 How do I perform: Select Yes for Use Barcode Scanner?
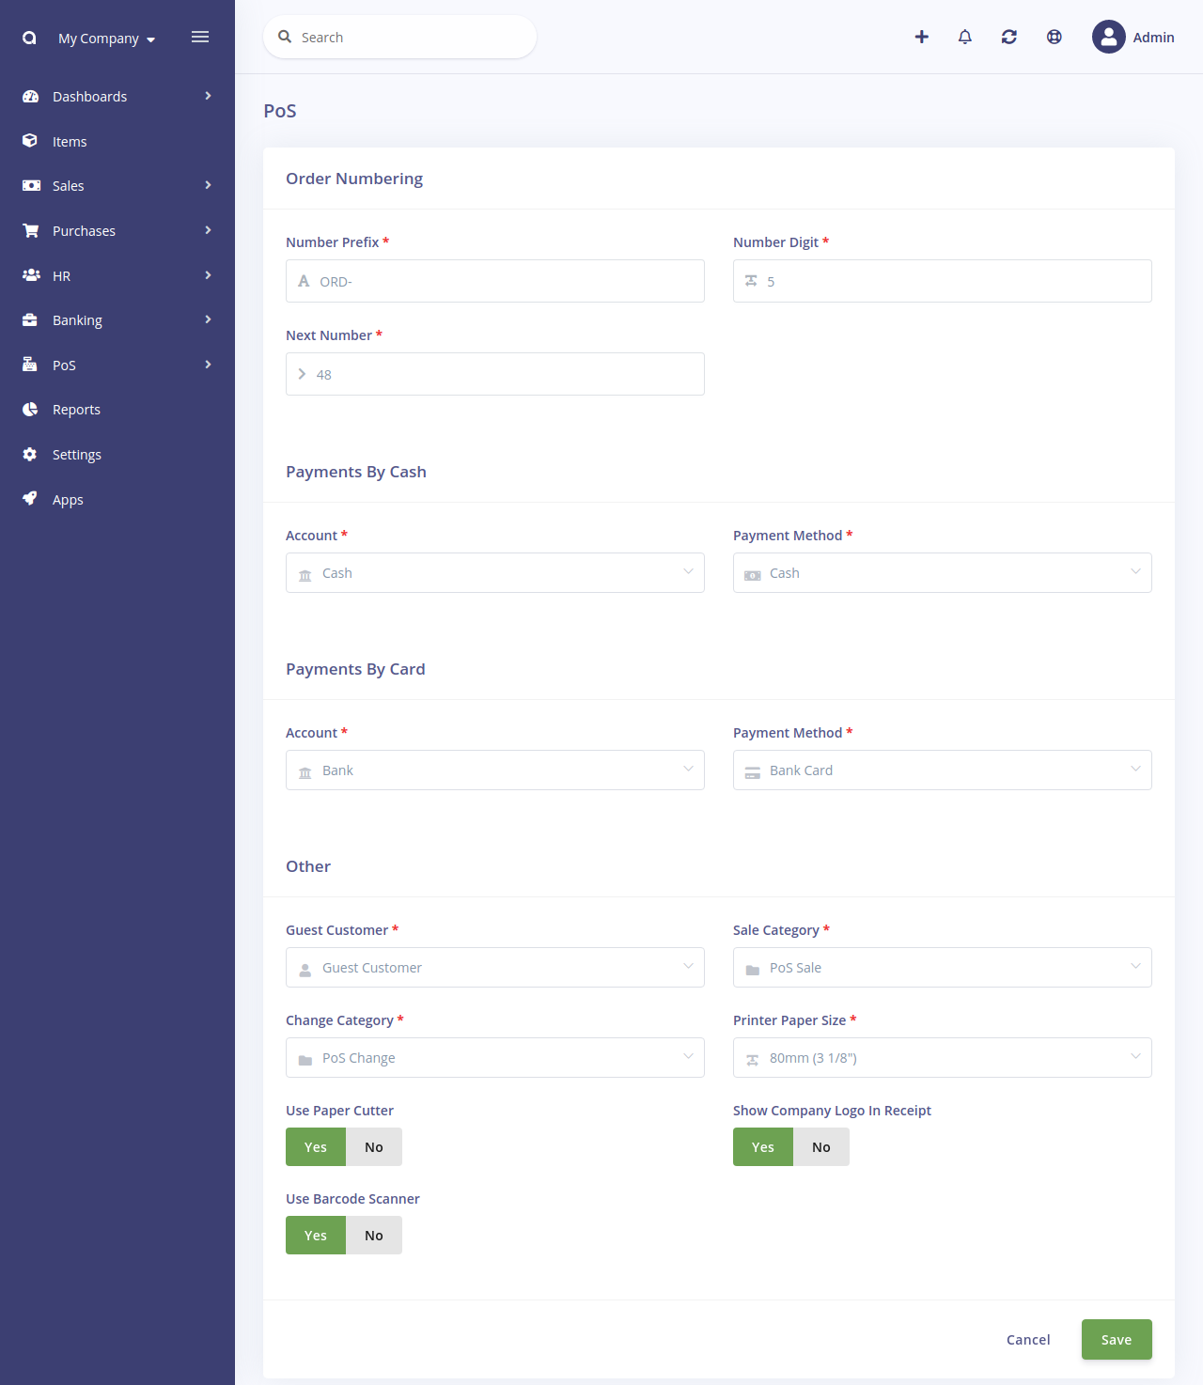point(316,1235)
